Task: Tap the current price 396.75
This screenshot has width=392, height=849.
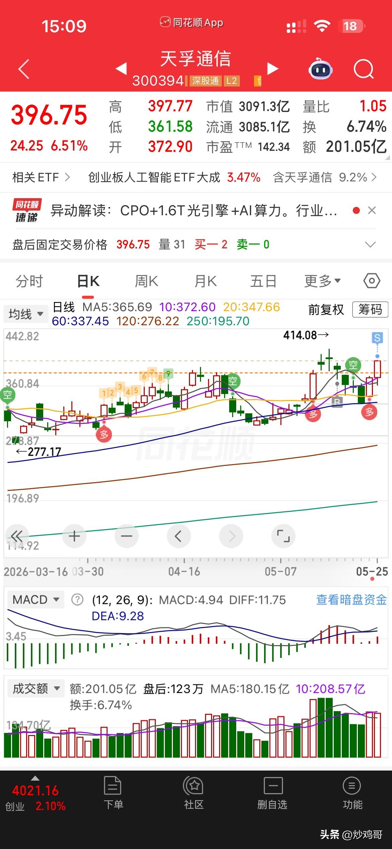Action: tap(49, 115)
